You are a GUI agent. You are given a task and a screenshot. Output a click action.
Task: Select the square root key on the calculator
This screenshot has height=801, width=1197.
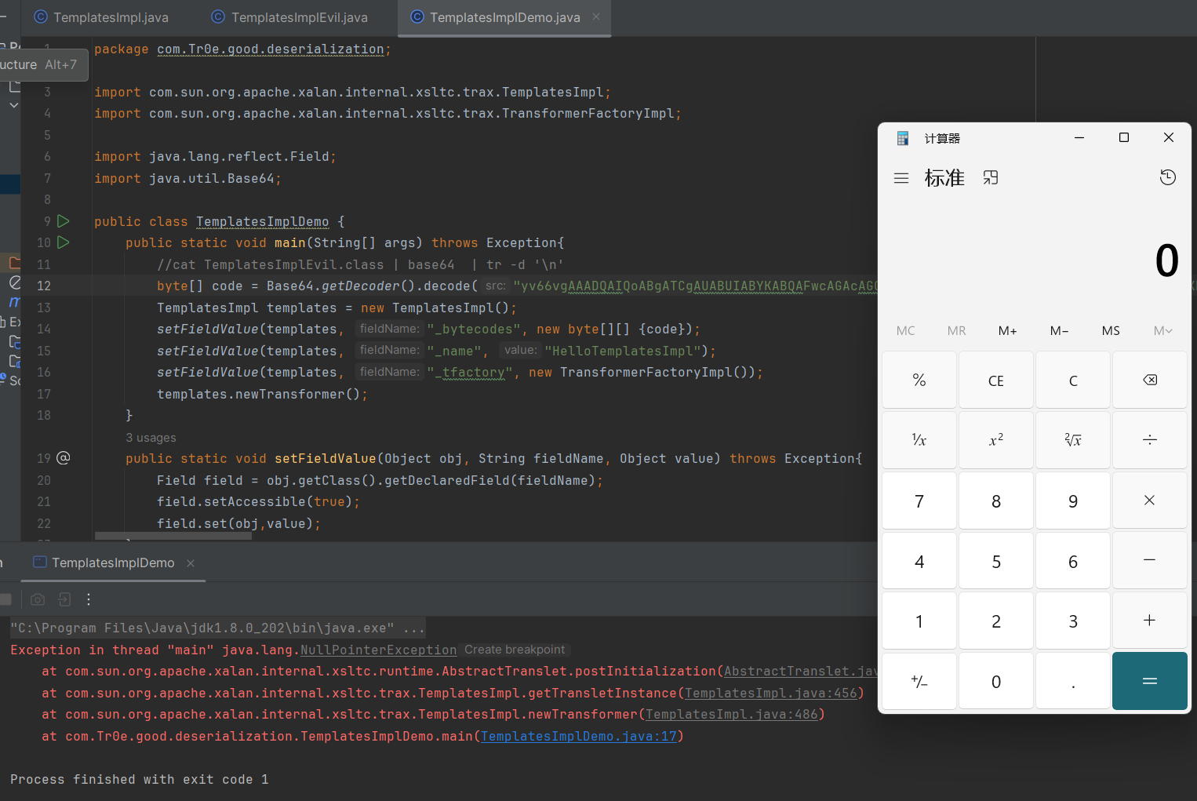point(1072,439)
